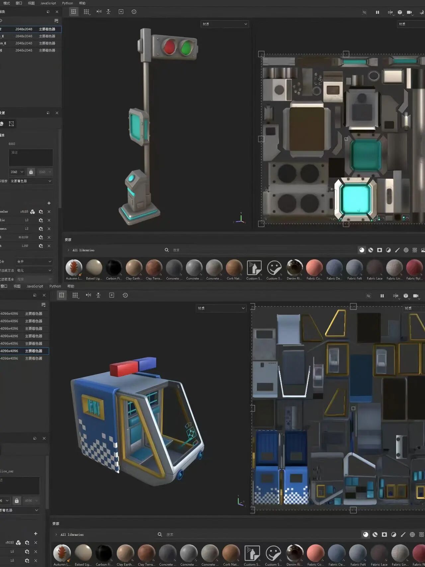
Task: Expand the 合并 dropdown
Action: 34,262
